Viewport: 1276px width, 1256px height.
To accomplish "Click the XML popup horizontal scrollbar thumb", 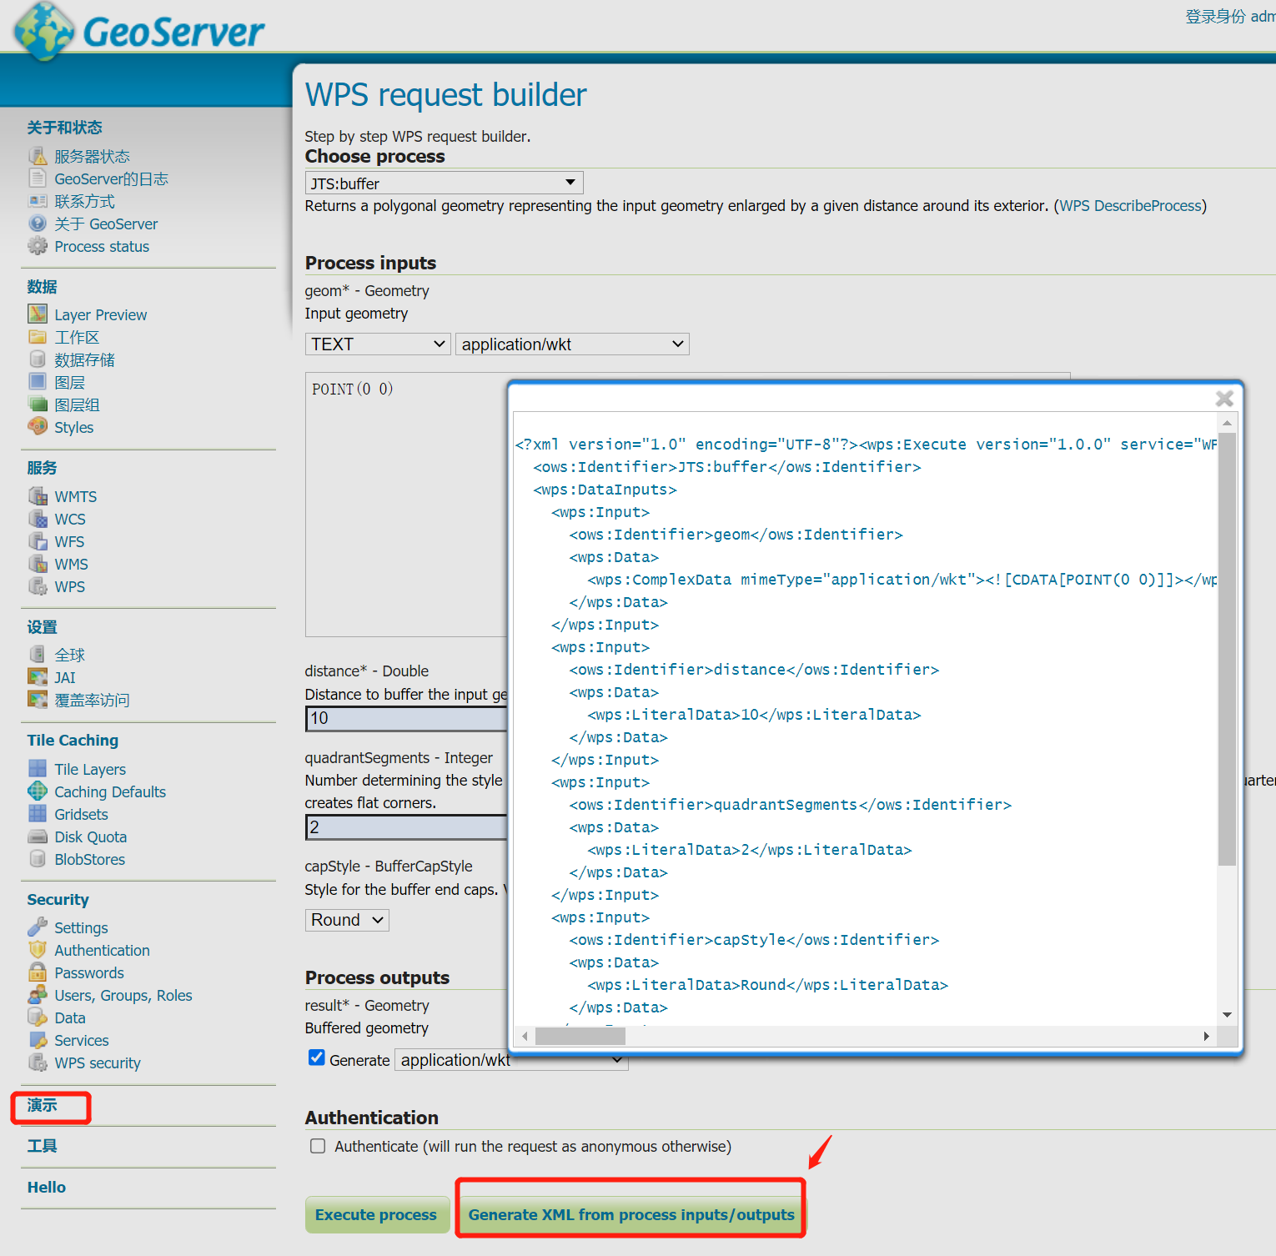I will (x=580, y=1036).
